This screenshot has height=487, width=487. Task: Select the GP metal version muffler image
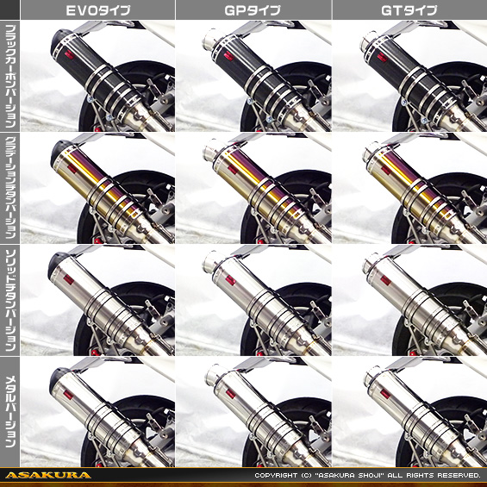click(253, 412)
